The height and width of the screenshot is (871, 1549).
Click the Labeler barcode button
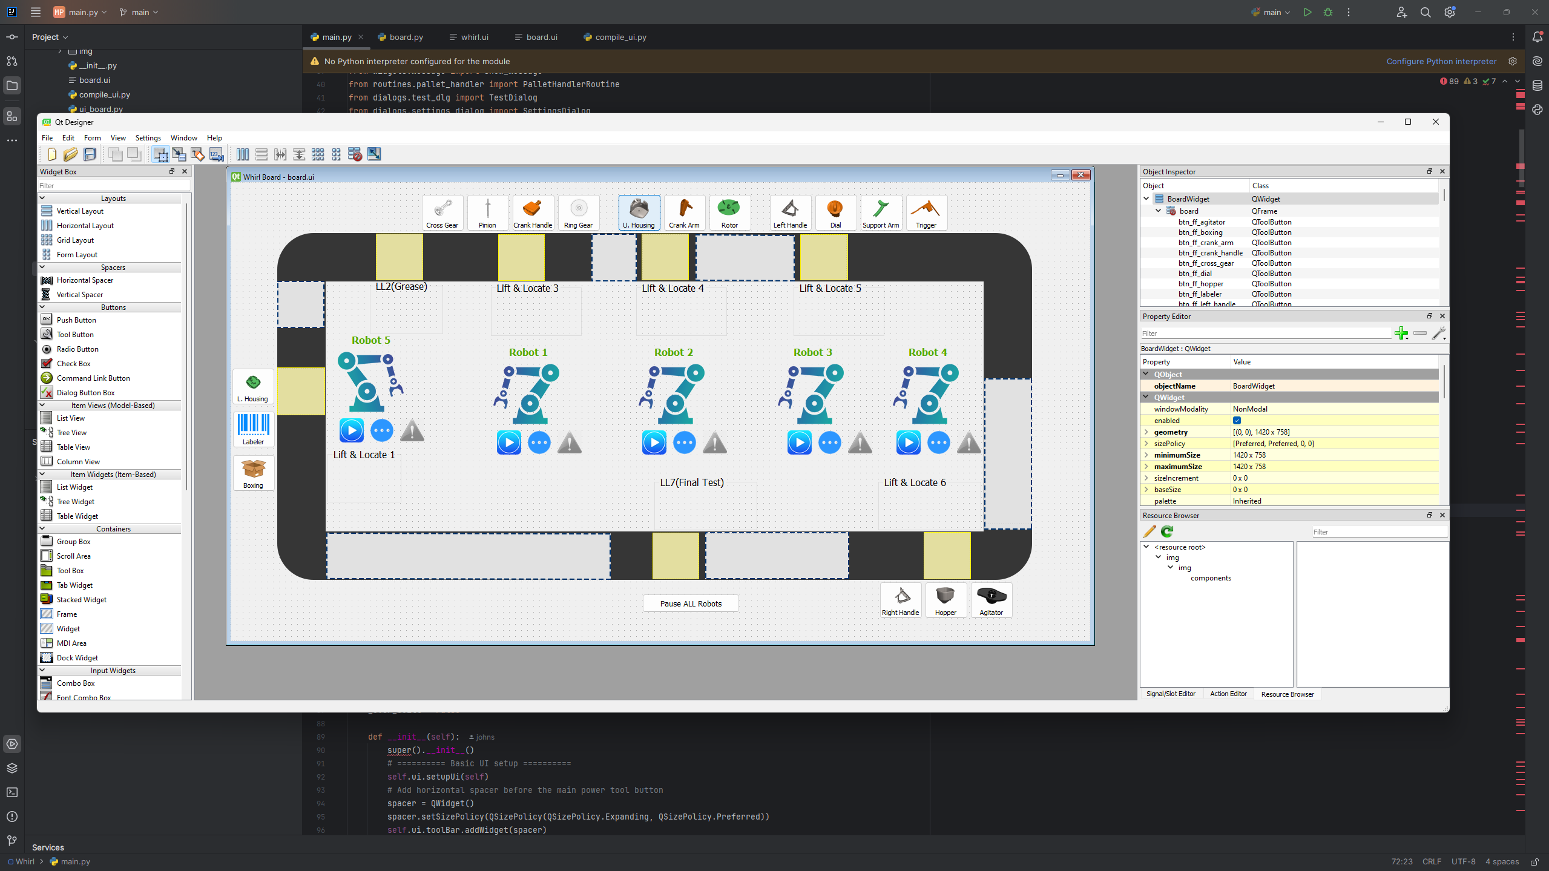click(254, 430)
